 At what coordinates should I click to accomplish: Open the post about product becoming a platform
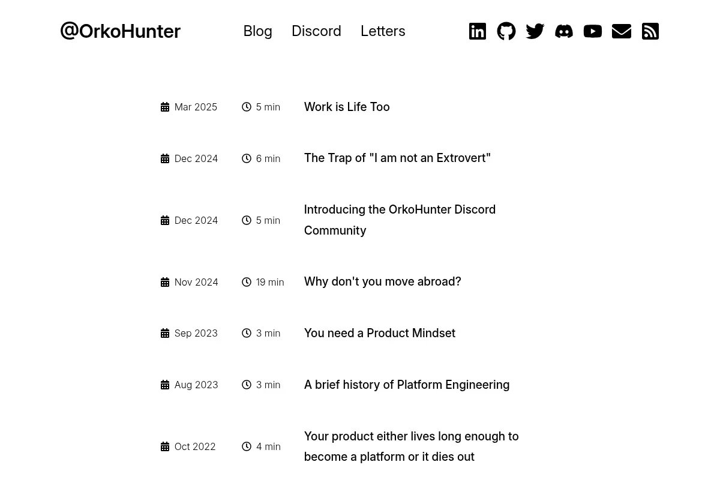411,446
